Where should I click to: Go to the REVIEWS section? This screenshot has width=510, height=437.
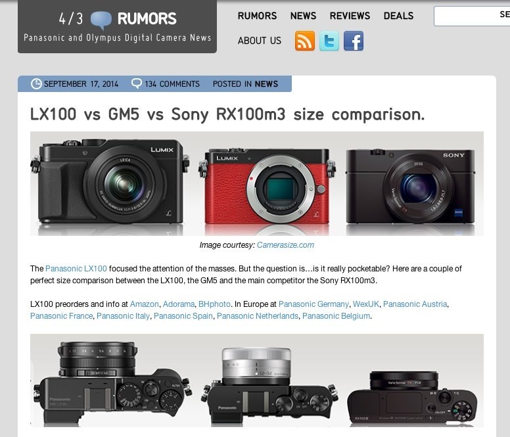pyautogui.click(x=350, y=16)
